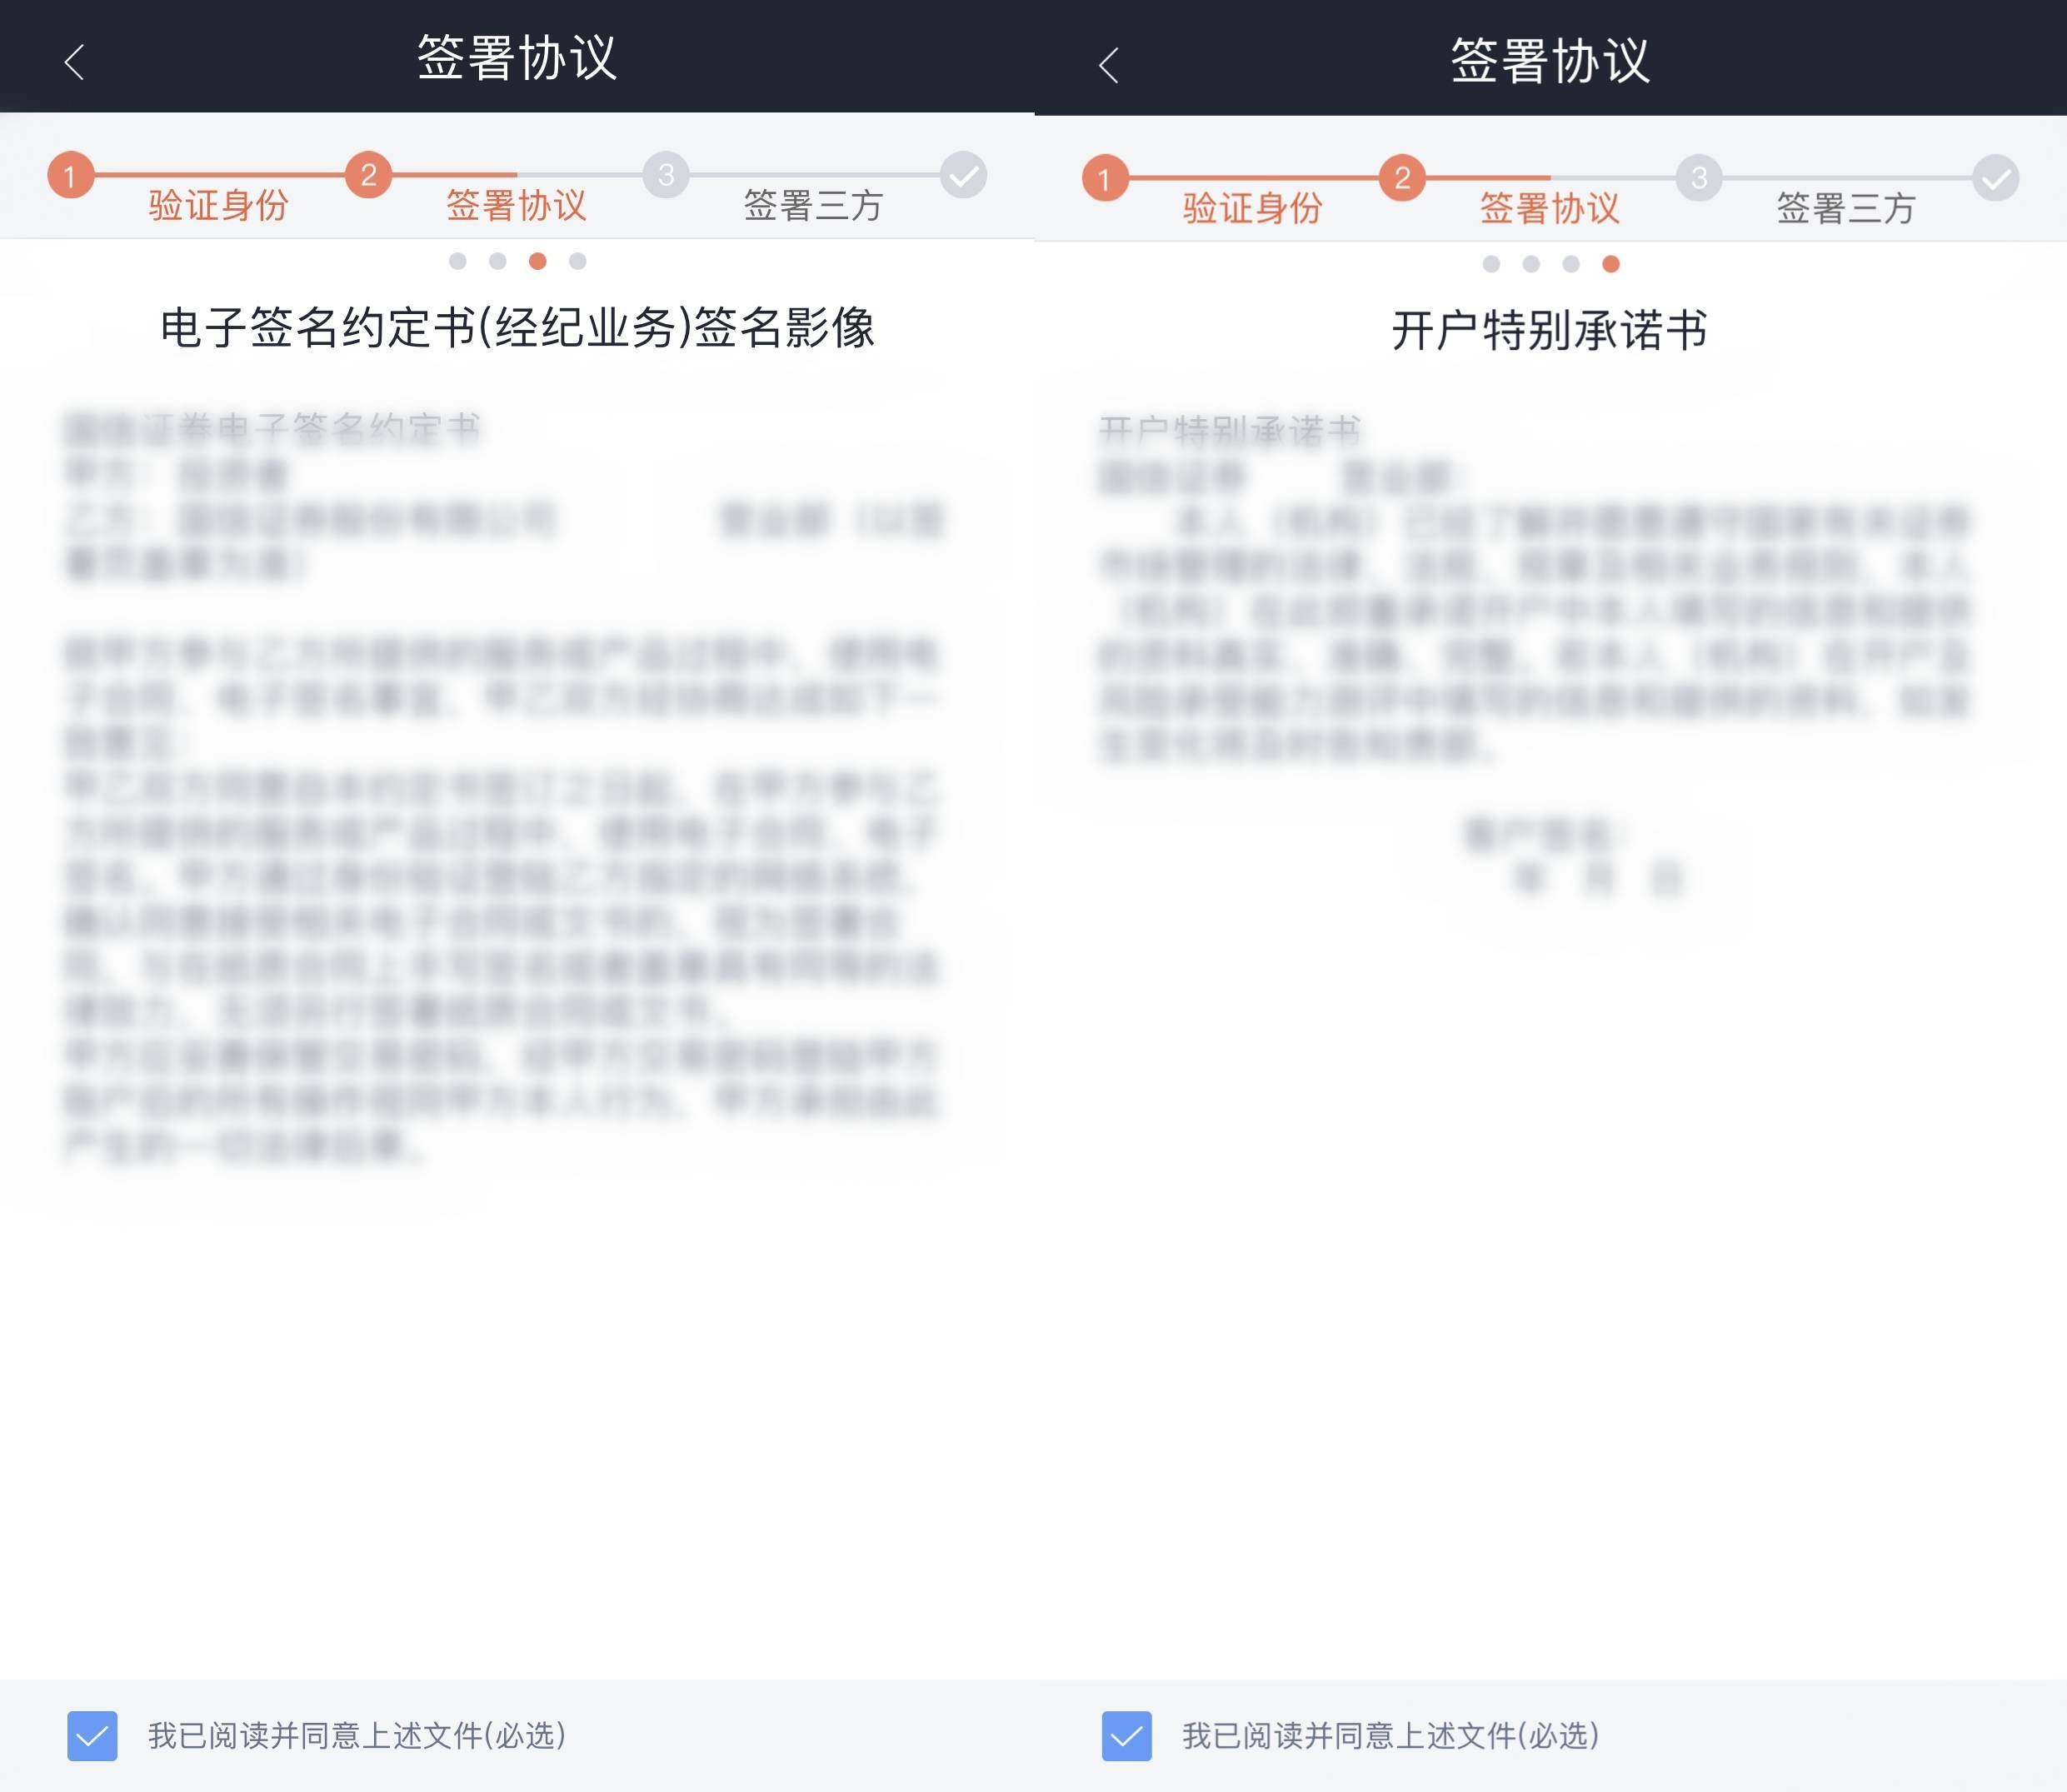The height and width of the screenshot is (1792, 2067).
Task: Click final checkmark step circle on left
Action: [963, 176]
